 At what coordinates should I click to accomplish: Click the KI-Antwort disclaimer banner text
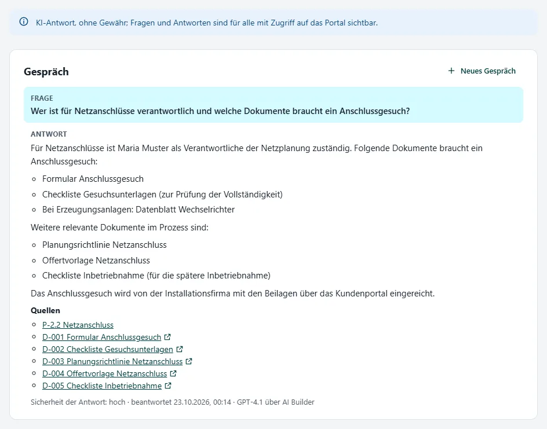[206, 23]
